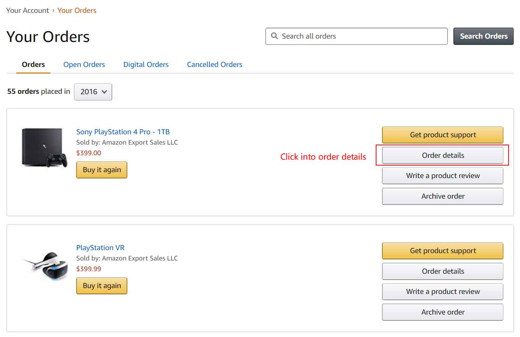Open the Sony PlayStation 4 Pro link
Image resolution: width=520 pixels, height=337 pixels.
(x=123, y=132)
